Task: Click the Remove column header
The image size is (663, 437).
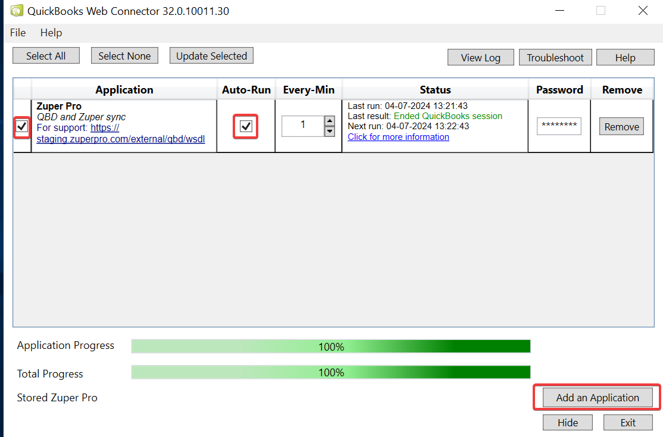Action: point(622,90)
